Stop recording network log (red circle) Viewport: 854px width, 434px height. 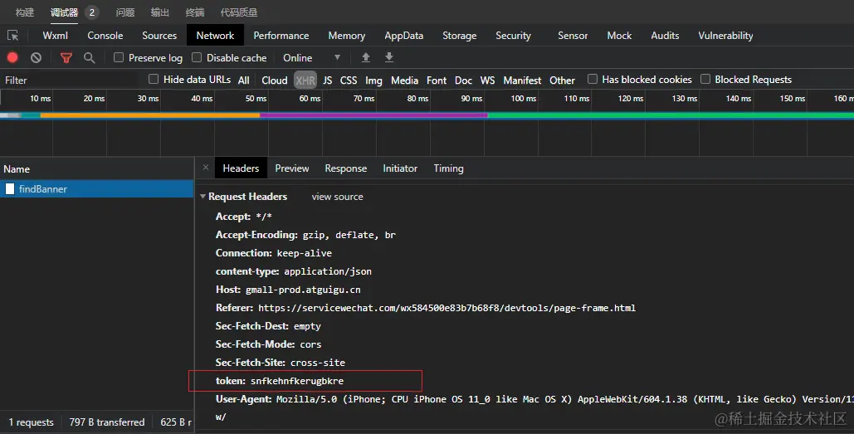(12, 57)
